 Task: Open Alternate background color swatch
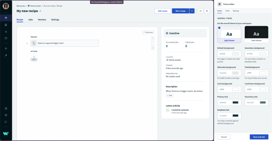coord(235,73)
